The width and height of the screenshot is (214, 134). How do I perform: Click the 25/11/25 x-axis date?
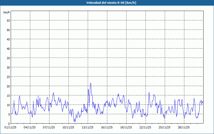[x=165, y=128]
